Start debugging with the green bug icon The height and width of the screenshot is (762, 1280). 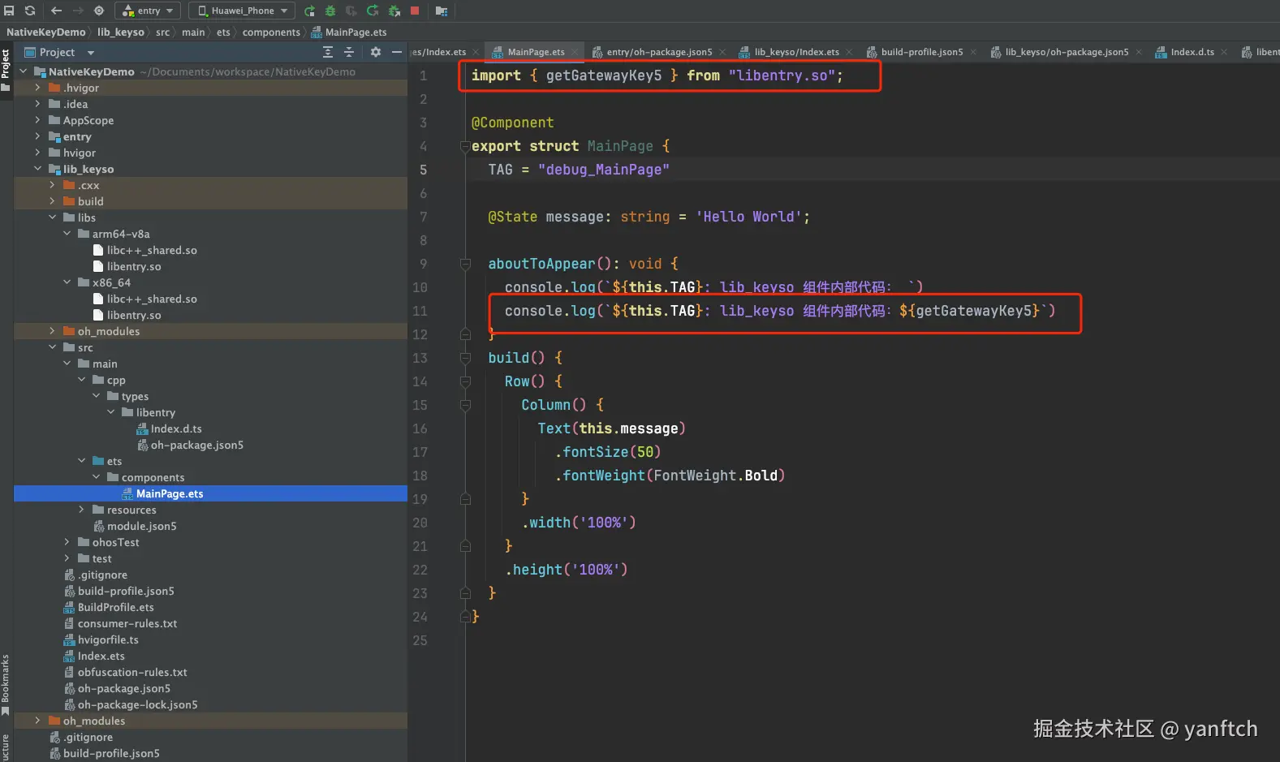[x=330, y=11]
